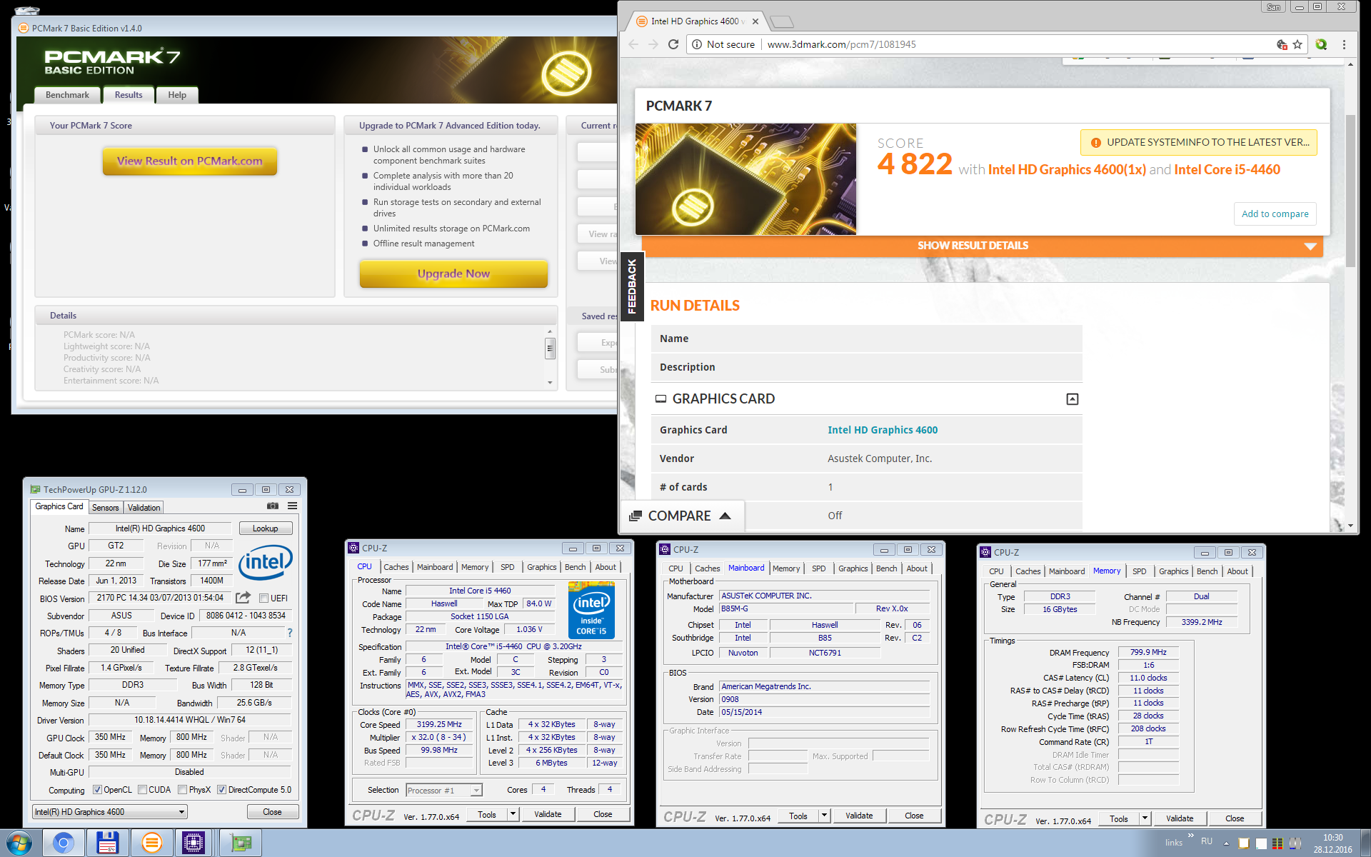Click the GPU-Z BIOS share/export icon
This screenshot has width=1371, height=857.
point(243,597)
